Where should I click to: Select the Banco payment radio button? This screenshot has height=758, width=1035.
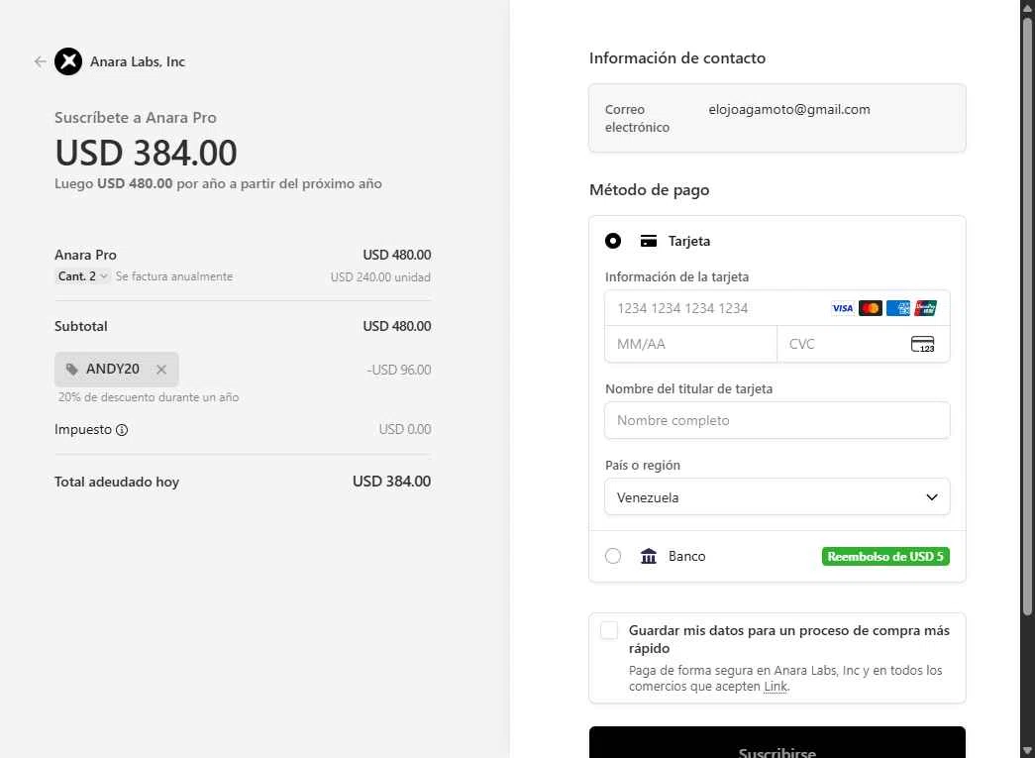[x=612, y=557]
